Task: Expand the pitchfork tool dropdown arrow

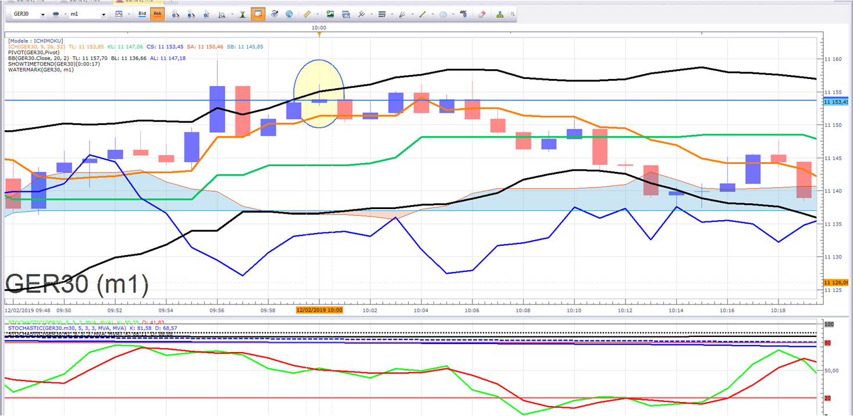Action: 371,15
